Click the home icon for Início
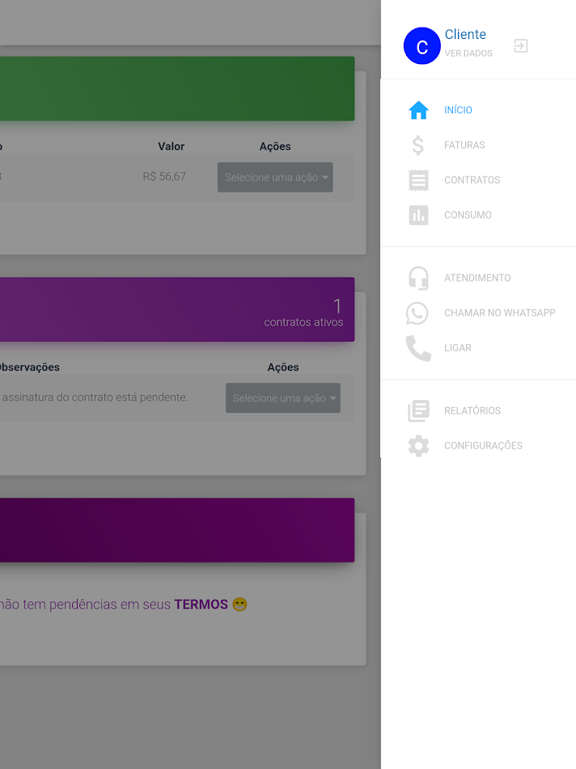This screenshot has width=576, height=769. tap(418, 110)
